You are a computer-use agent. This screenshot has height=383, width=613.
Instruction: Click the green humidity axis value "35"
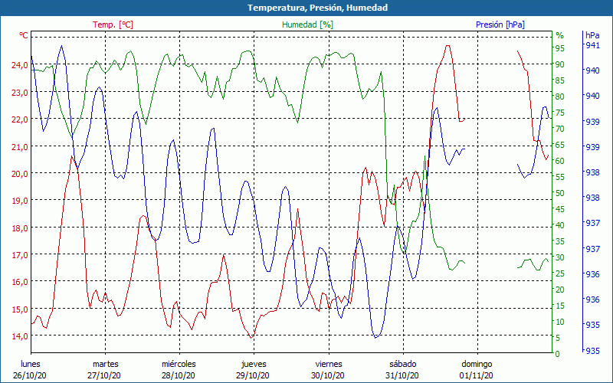pyautogui.click(x=560, y=241)
